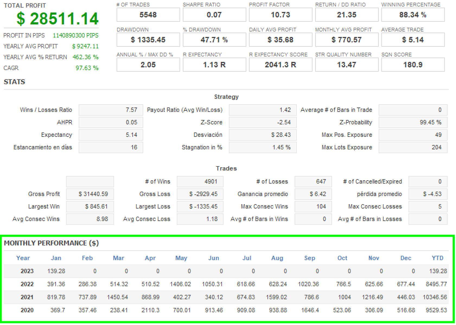Select 2020 YTD total 9529.53

pos(436,310)
